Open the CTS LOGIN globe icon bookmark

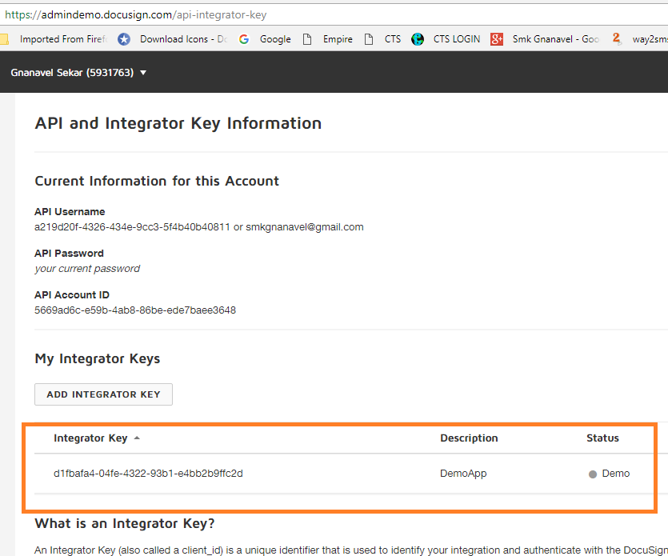[418, 39]
